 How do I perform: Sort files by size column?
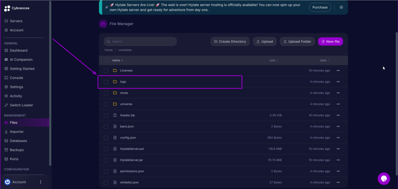(274, 61)
